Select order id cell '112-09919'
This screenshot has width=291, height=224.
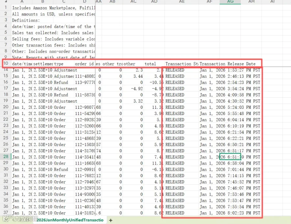coord(85,169)
